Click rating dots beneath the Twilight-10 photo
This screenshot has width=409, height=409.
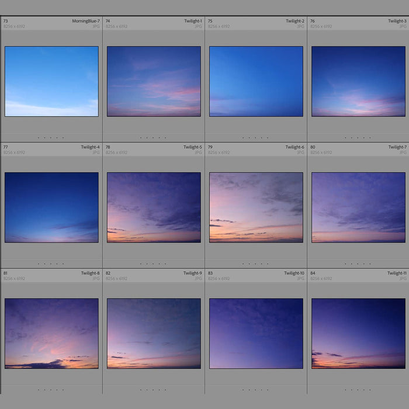255,390
